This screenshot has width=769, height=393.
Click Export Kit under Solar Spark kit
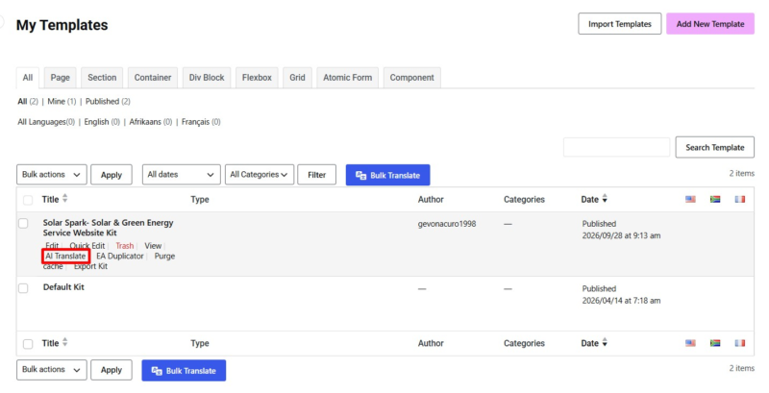[90, 266]
